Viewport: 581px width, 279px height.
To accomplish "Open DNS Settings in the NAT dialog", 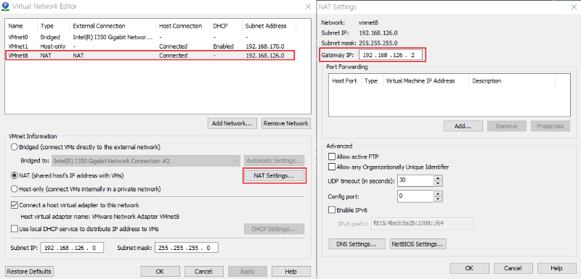I will [356, 244].
